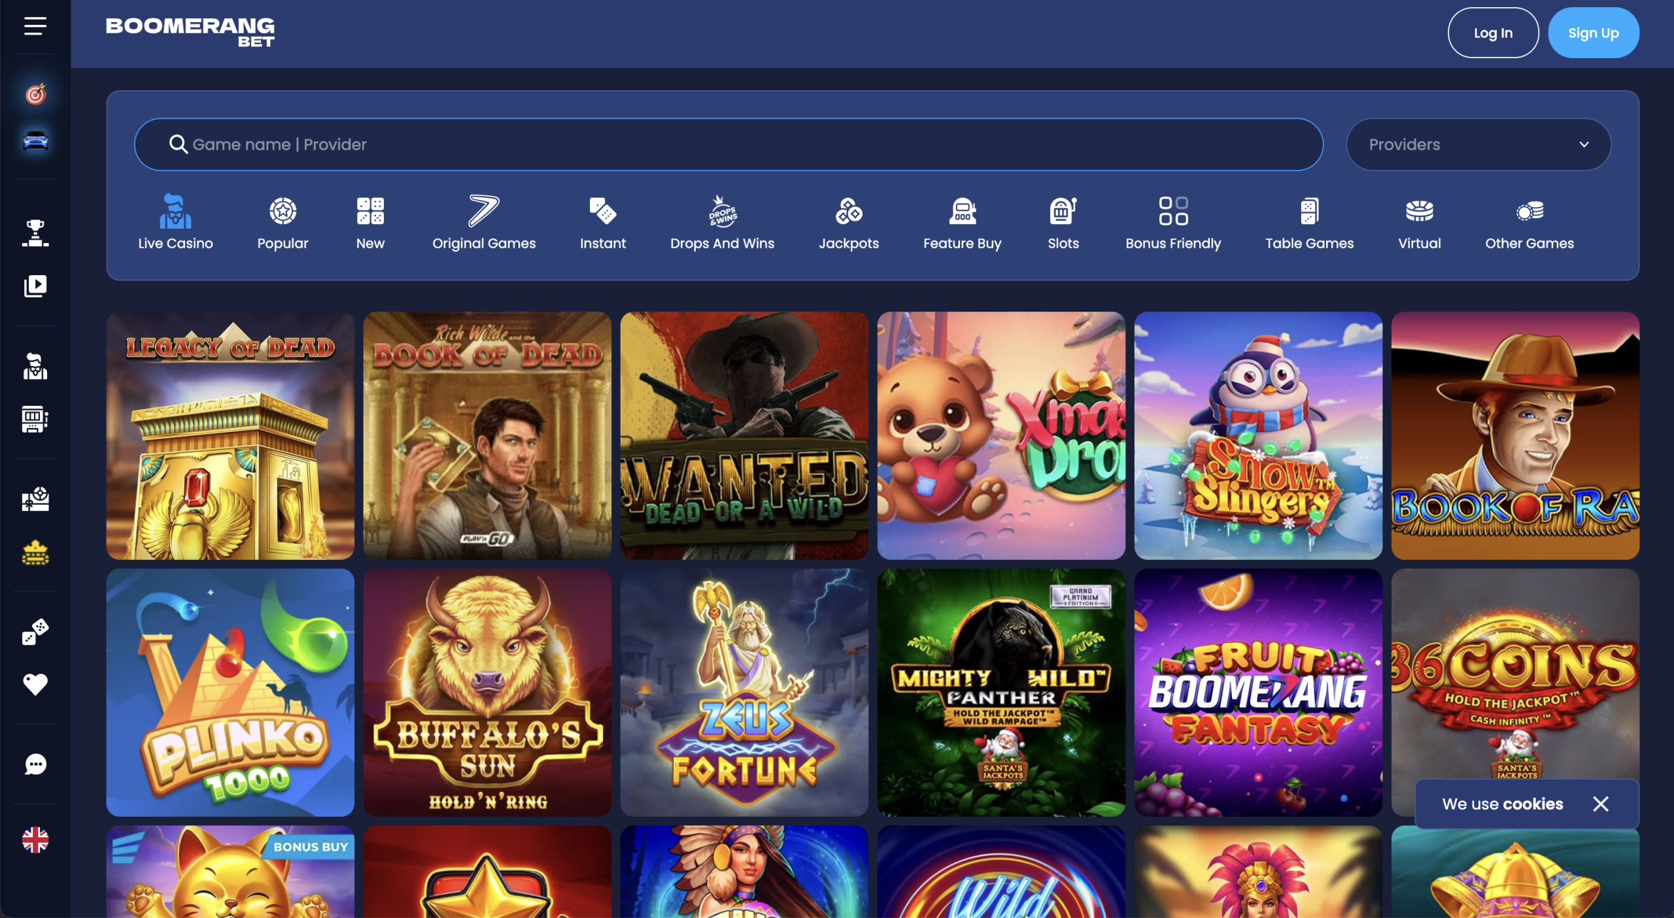Viewport: 1674px width, 918px height.
Task: Open the Bonus Buy lucky cat game
Action: tap(230, 872)
